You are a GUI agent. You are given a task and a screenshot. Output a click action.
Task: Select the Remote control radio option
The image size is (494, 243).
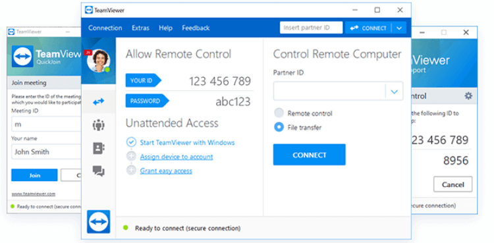click(x=279, y=113)
